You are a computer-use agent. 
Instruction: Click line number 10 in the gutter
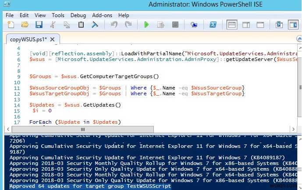[17, 82]
